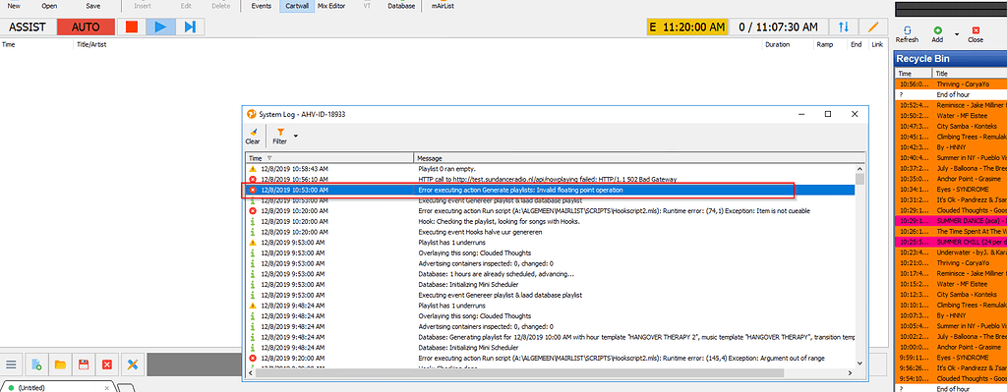Open the Filter dropdown arrow in System Log

(x=295, y=136)
